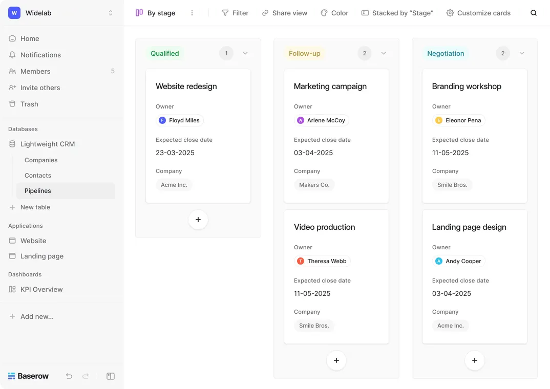
Task: Open the Contacts table
Action: point(38,176)
